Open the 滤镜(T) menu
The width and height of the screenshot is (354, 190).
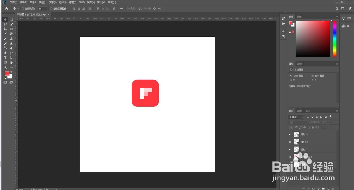pos(73,2)
